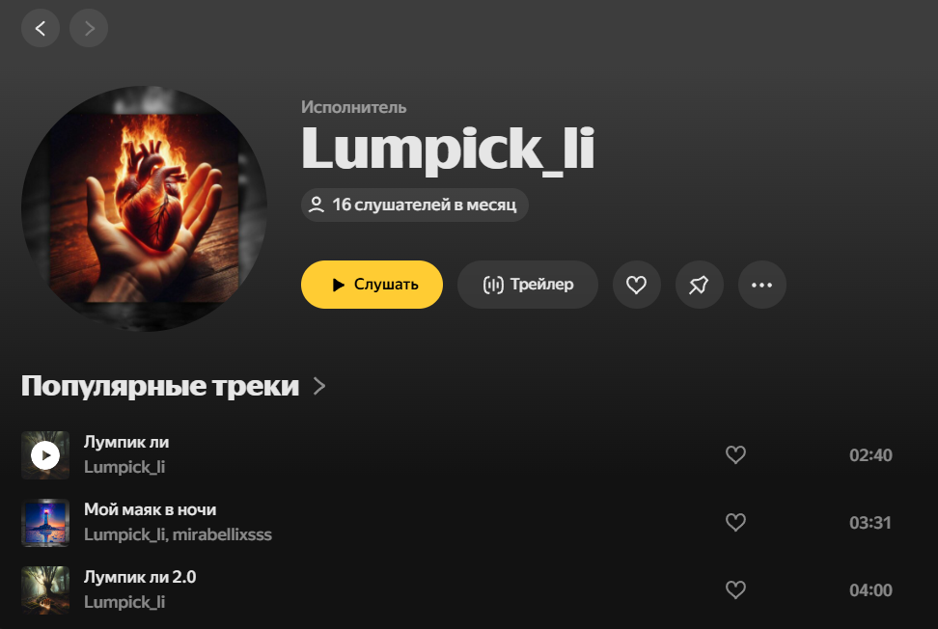938x629 pixels.
Task: Open the three-dots more options menu
Action: tap(762, 285)
